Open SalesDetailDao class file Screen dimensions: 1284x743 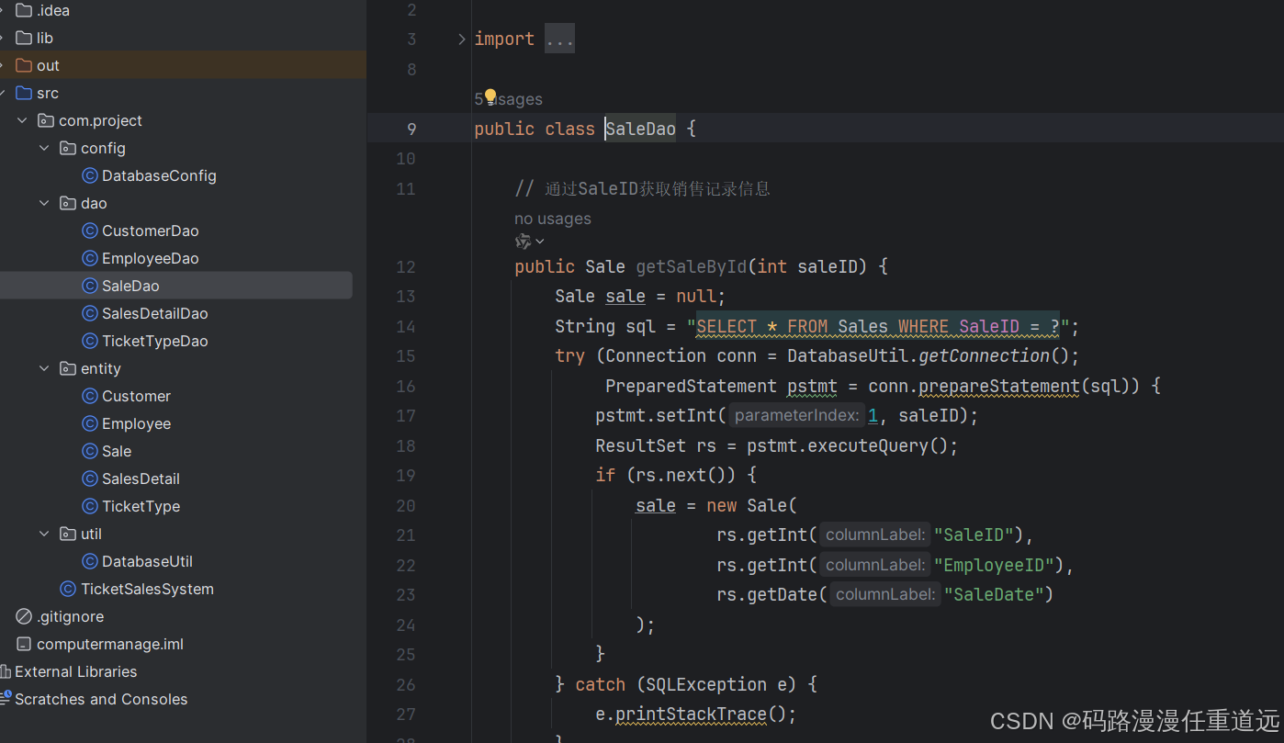pyautogui.click(x=154, y=313)
